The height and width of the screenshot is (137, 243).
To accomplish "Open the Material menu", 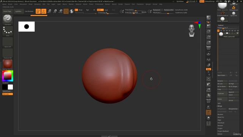I will tap(78, 4).
